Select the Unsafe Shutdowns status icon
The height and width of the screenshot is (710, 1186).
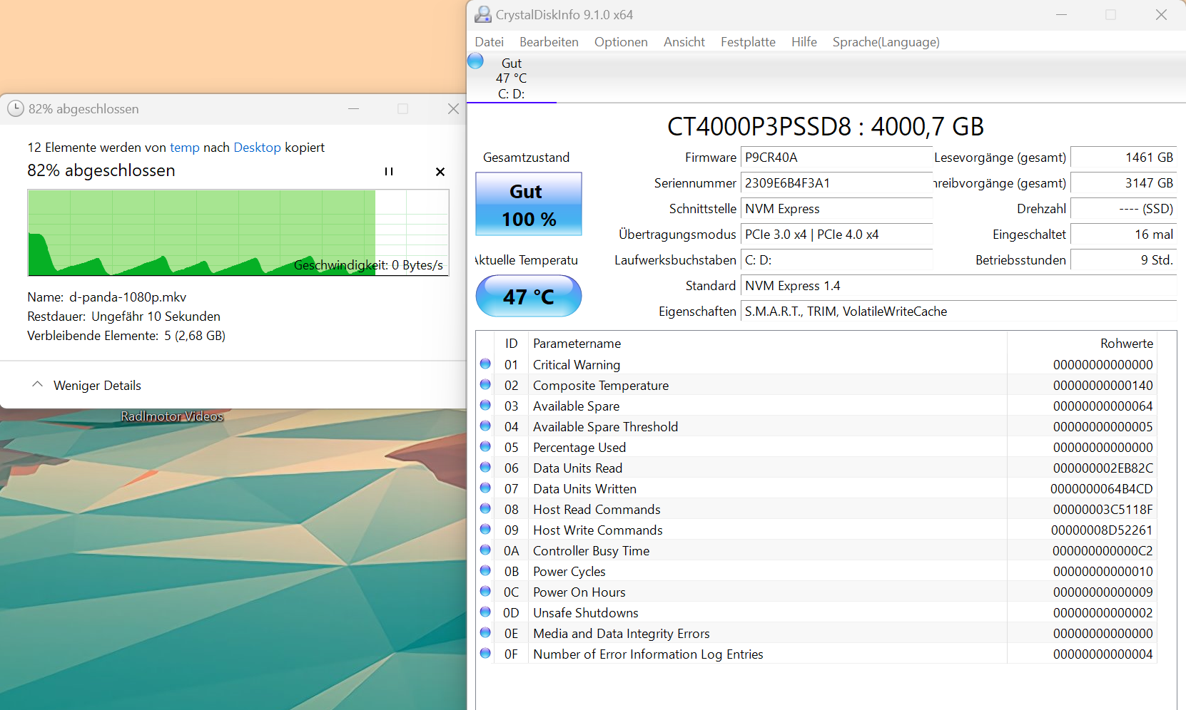(x=485, y=612)
